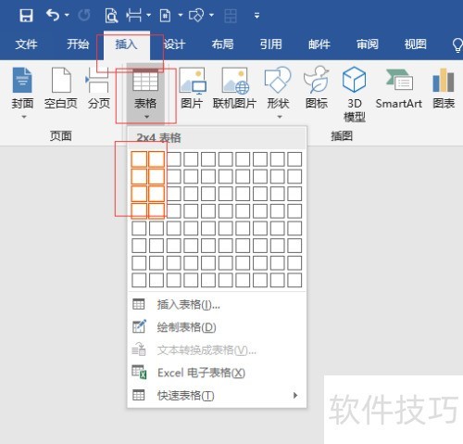Expand Quick Tables (快速表格) submenu arrow
463x444 pixels.
(295, 395)
